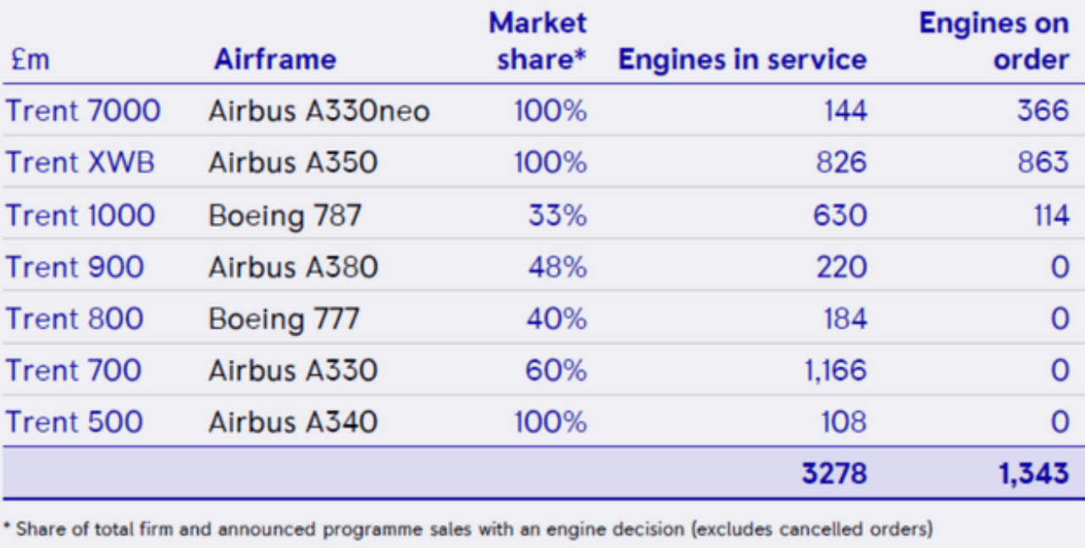
Task: Select the Market share column header
Action: pos(538,41)
